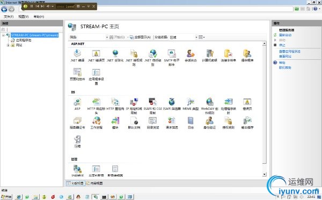The width and height of the screenshot is (322, 200).
Task: Open the Providers feature icon
Action: [x=247, y=53]
